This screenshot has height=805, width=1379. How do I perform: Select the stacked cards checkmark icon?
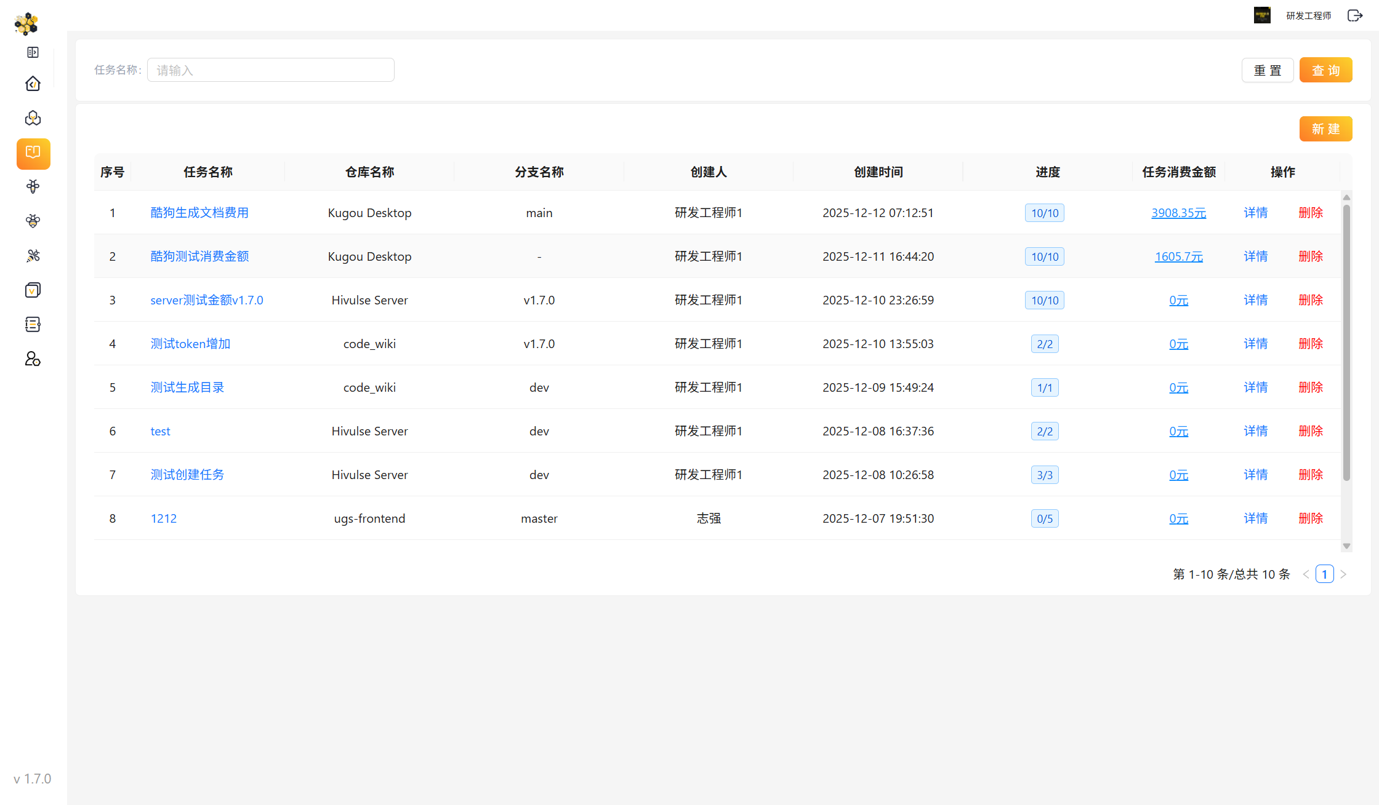tap(33, 290)
